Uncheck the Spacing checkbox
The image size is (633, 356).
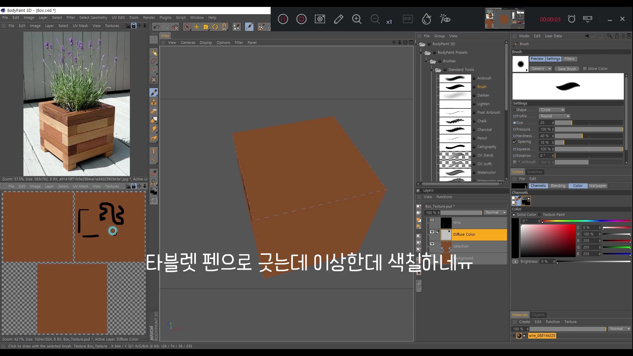[515, 141]
